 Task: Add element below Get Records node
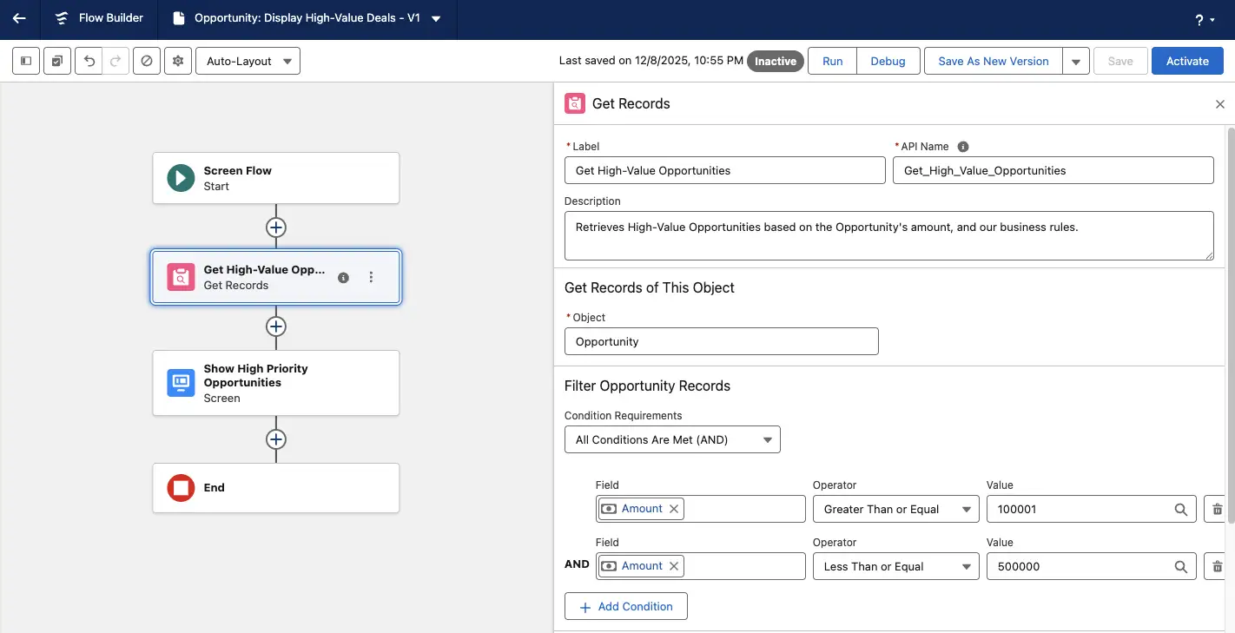tap(276, 326)
